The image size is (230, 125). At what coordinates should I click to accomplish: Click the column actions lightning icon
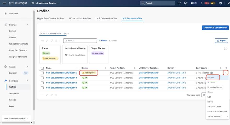tap(226, 68)
